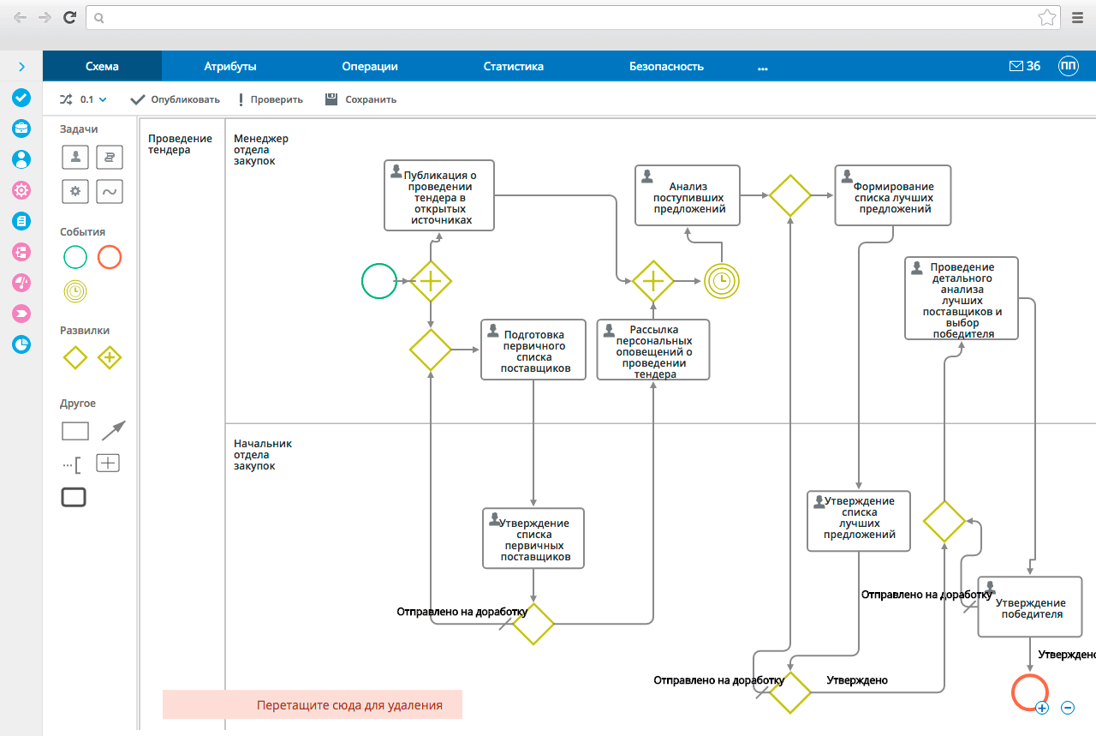Open the user profile sidebar icon
The width and height of the screenshot is (1096, 736).
[21, 159]
